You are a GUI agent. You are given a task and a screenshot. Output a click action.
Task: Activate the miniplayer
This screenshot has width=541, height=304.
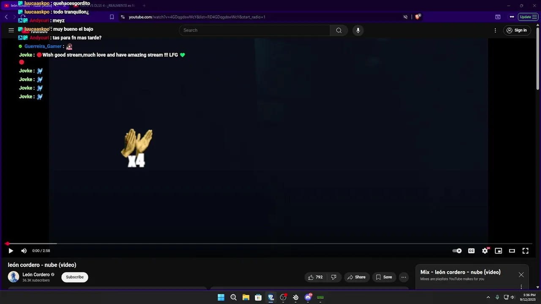499,251
